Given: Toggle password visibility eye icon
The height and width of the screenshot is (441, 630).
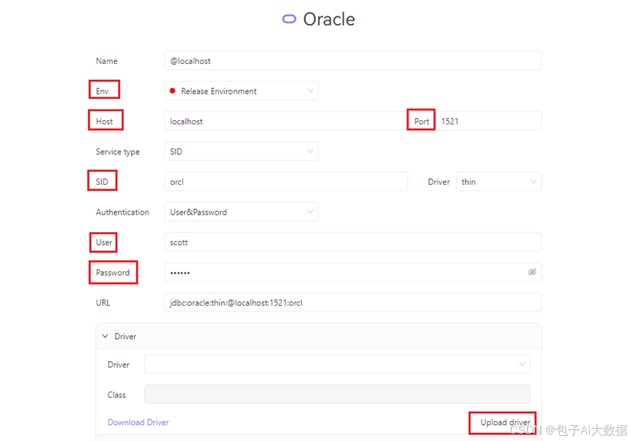Looking at the screenshot, I should pos(532,272).
